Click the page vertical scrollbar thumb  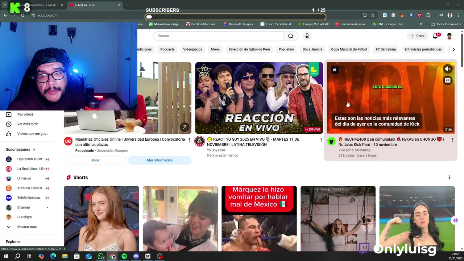tap(462, 50)
